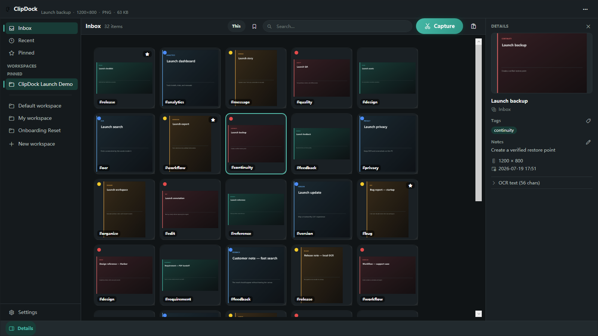This screenshot has width=598, height=336.
Task: Click the #analytics tag label
Action: pyautogui.click(x=175, y=102)
